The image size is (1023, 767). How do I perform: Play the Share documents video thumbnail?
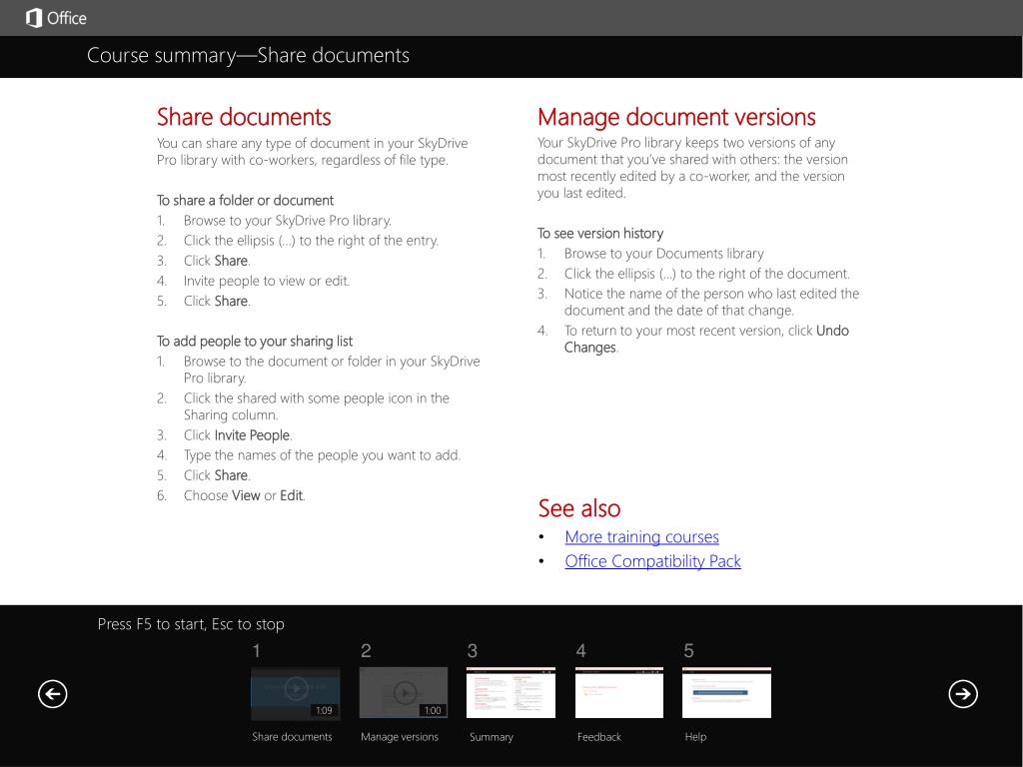pos(296,693)
